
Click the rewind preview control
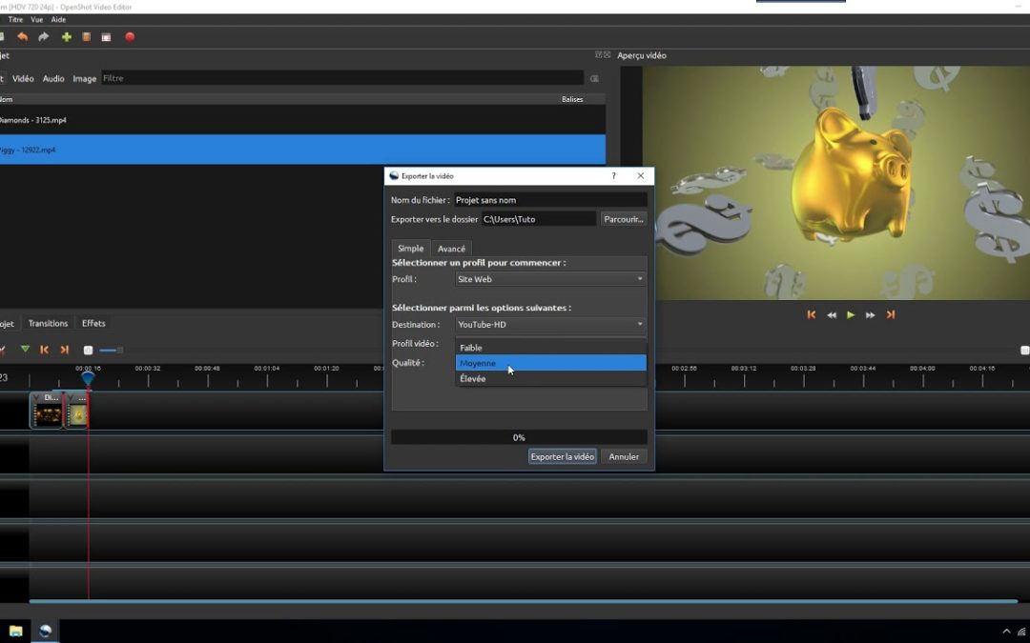click(x=832, y=314)
